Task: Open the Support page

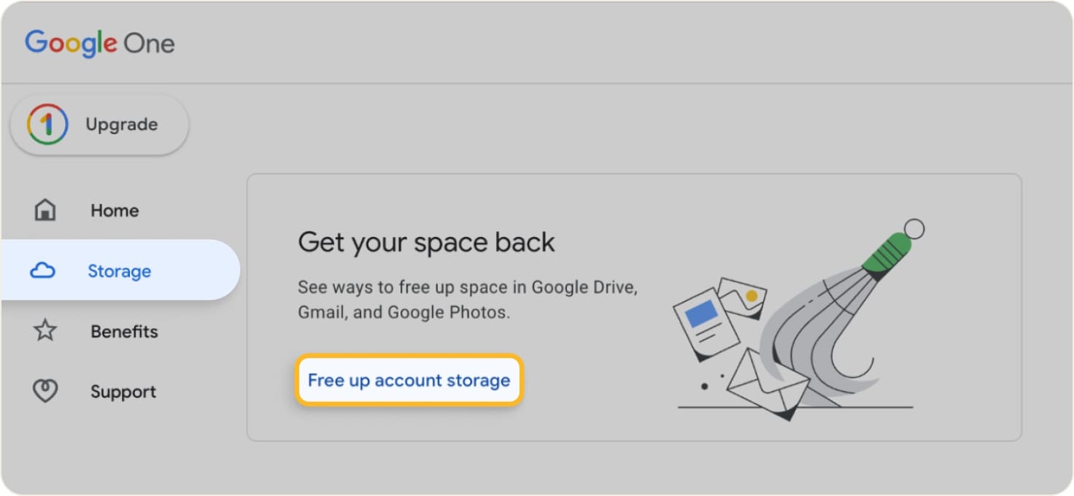Action: (123, 391)
